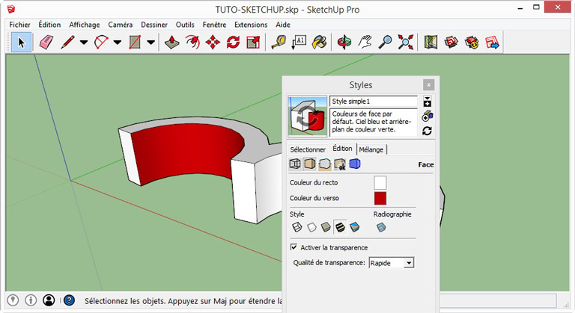This screenshot has width=575, height=313.
Task: Click the create new style button
Action: (427, 116)
